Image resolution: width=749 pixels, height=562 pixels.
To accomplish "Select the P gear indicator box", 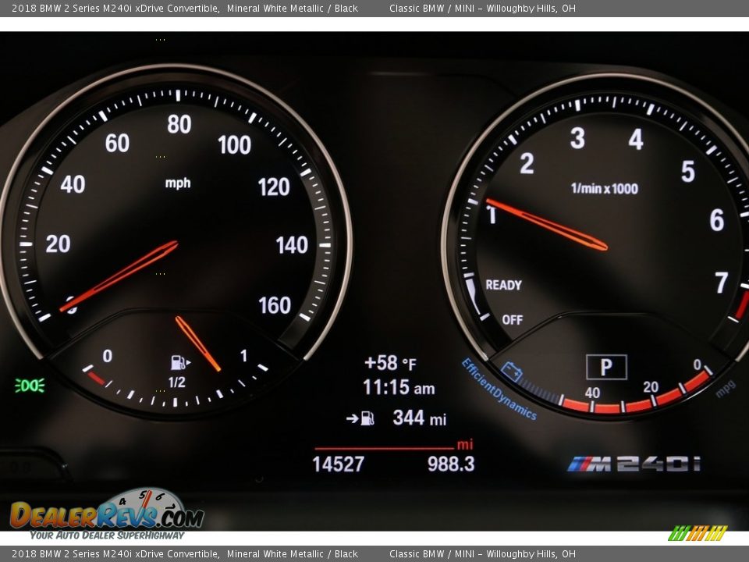I will coord(606,367).
